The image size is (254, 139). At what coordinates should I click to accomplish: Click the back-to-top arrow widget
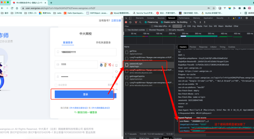click(116, 90)
